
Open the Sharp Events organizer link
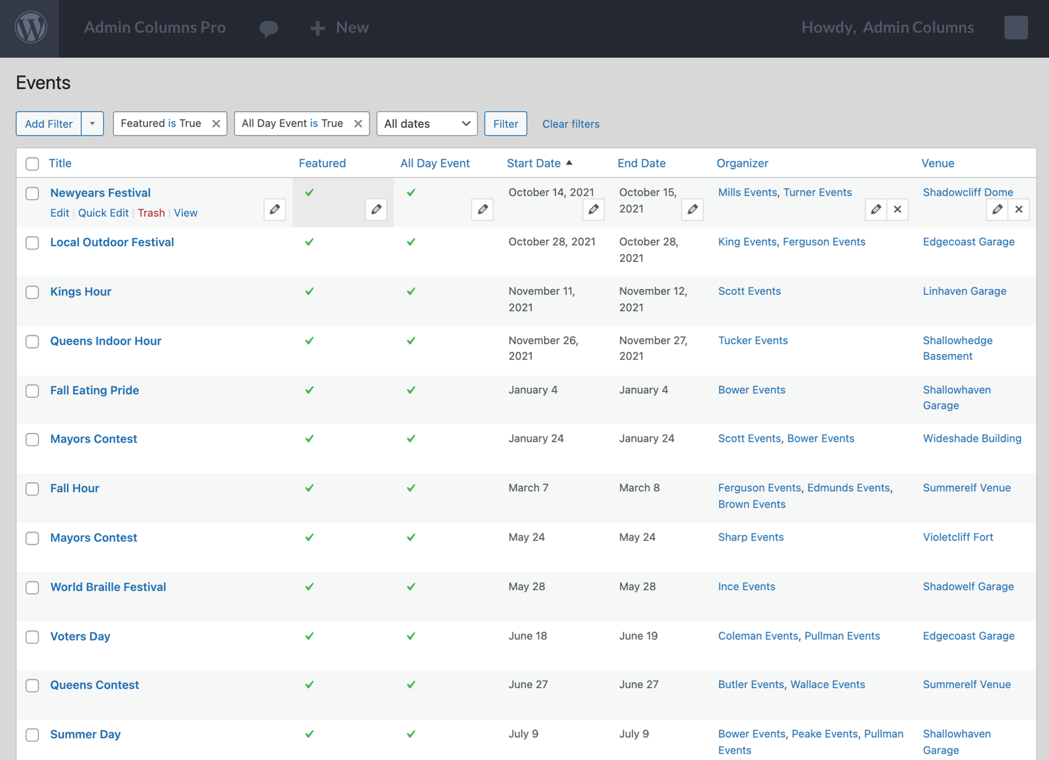pos(751,537)
